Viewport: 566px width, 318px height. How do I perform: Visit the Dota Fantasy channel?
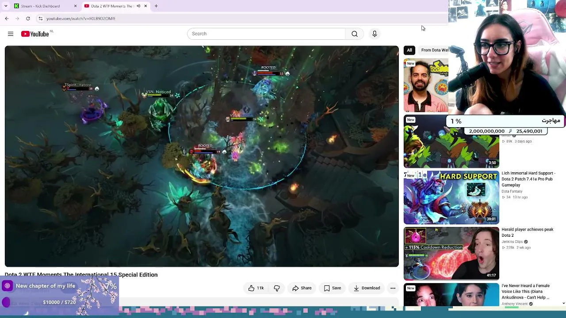512,191
